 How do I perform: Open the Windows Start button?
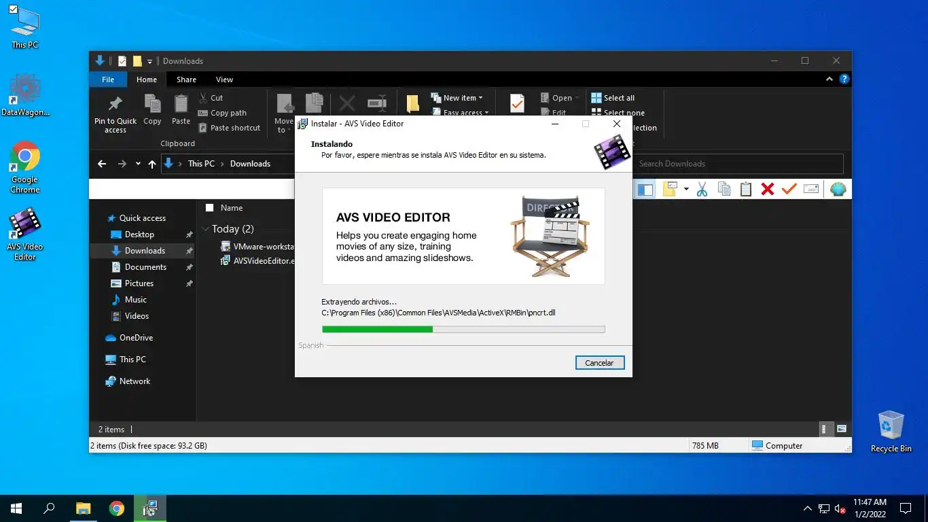click(x=16, y=508)
